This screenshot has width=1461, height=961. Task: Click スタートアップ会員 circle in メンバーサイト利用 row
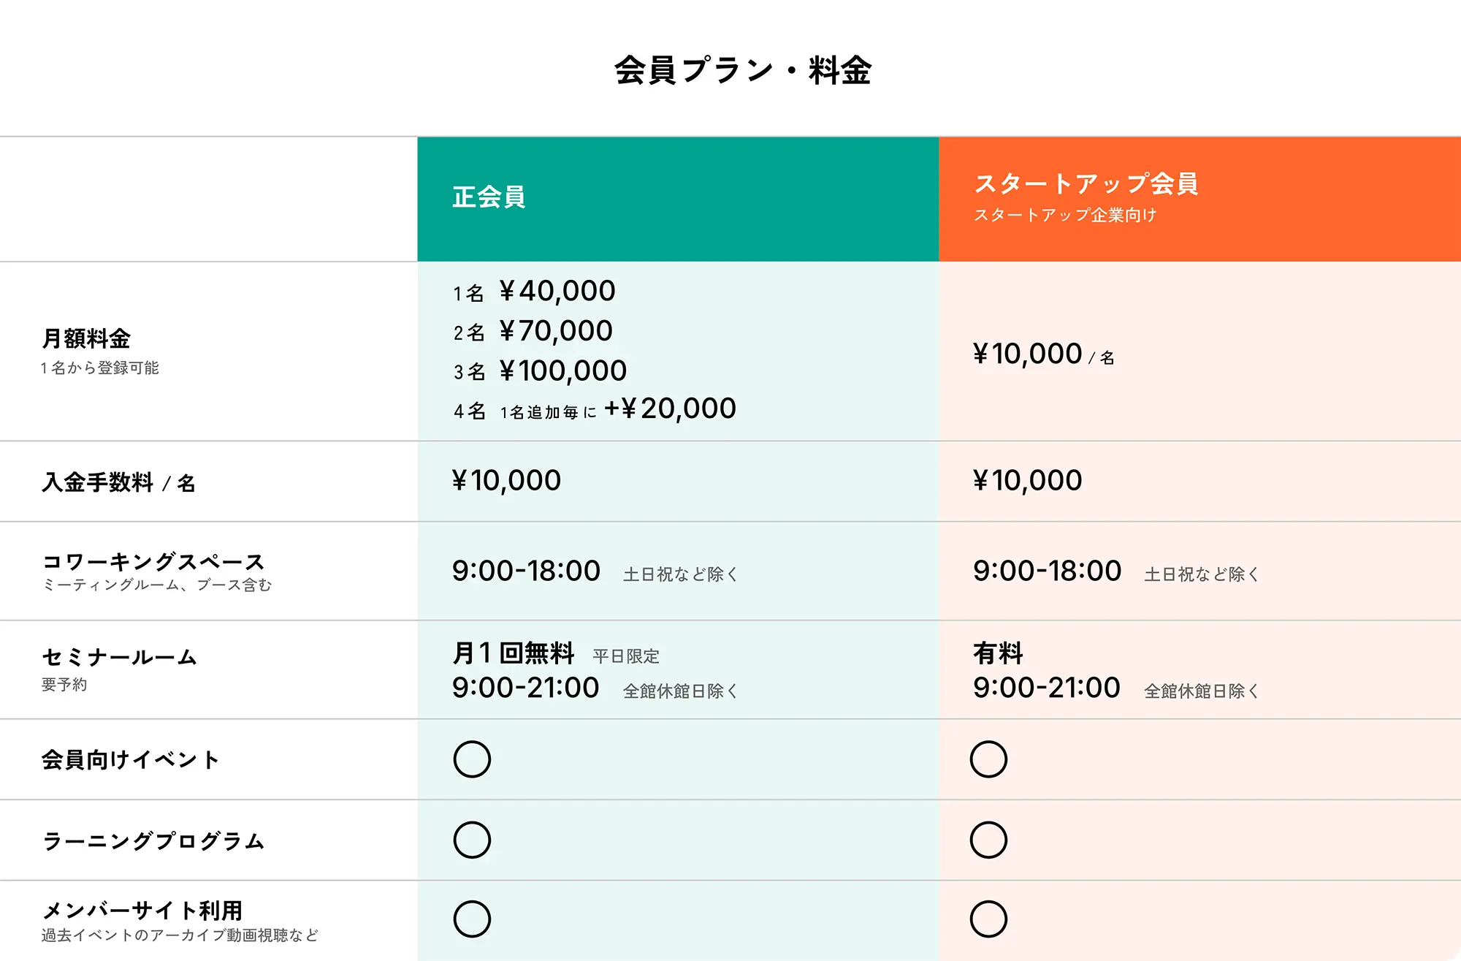tap(988, 919)
